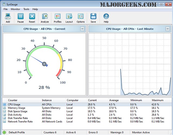173x135 pixels.
Task: Sort by the Counter column header
Action: point(13,100)
